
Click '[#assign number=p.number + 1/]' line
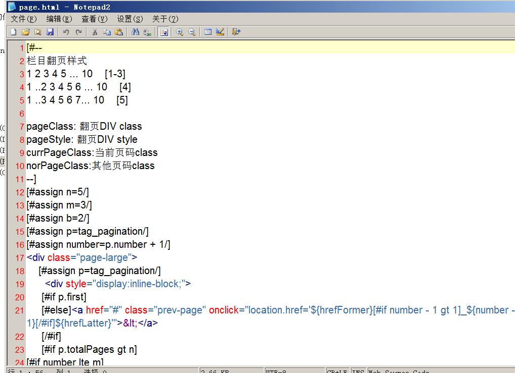coord(98,244)
